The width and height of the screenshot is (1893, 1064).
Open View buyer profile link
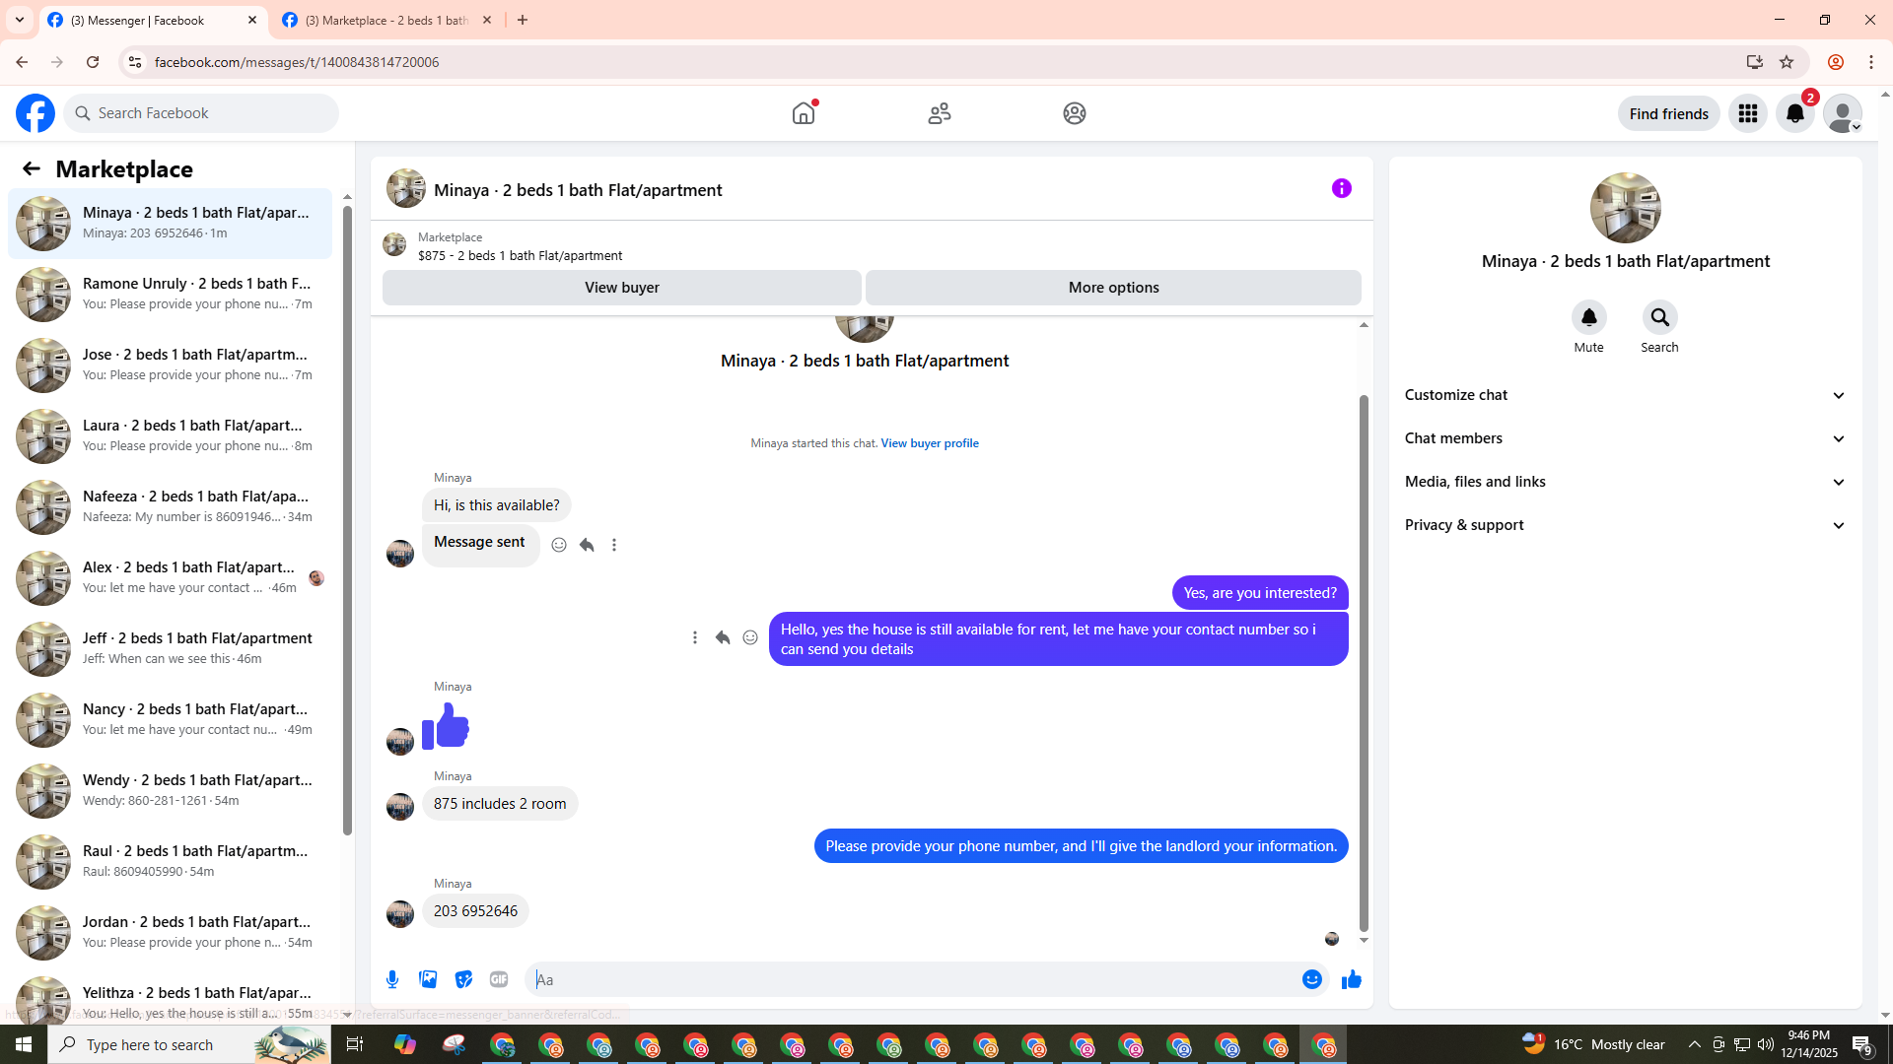(929, 443)
